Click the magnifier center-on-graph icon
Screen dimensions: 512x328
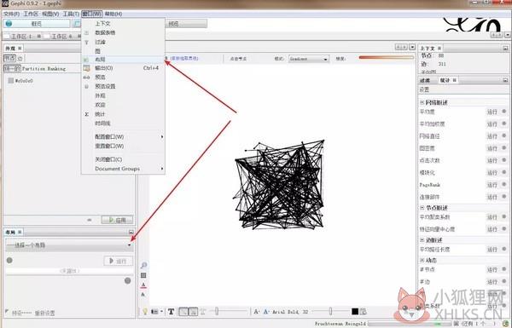point(143,265)
